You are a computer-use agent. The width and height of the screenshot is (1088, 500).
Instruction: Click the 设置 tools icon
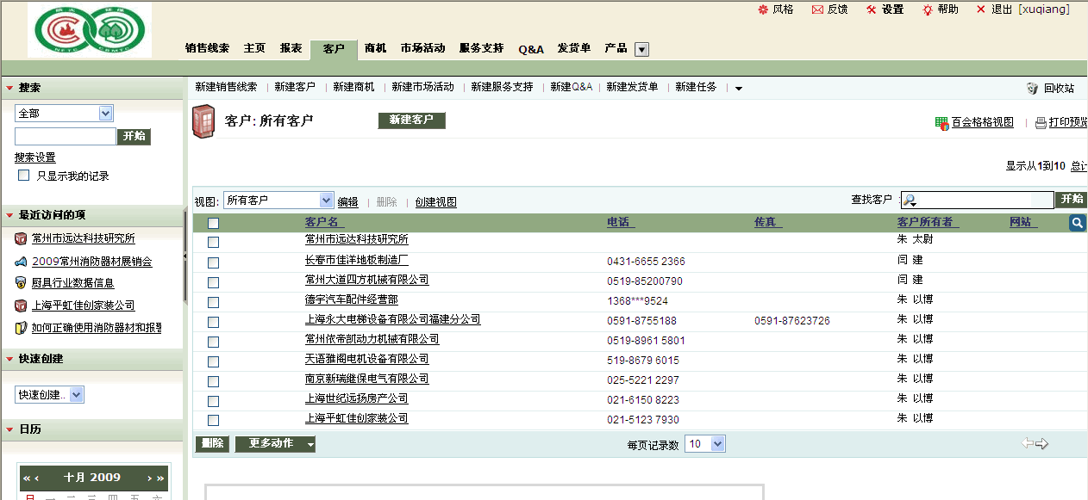872,9
